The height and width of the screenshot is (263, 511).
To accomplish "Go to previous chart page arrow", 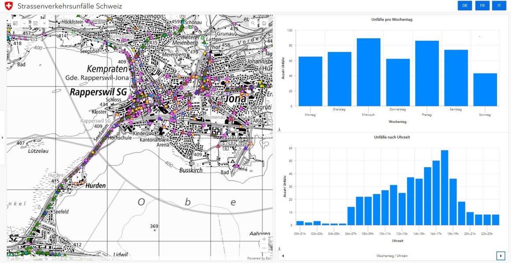I will 282,256.
